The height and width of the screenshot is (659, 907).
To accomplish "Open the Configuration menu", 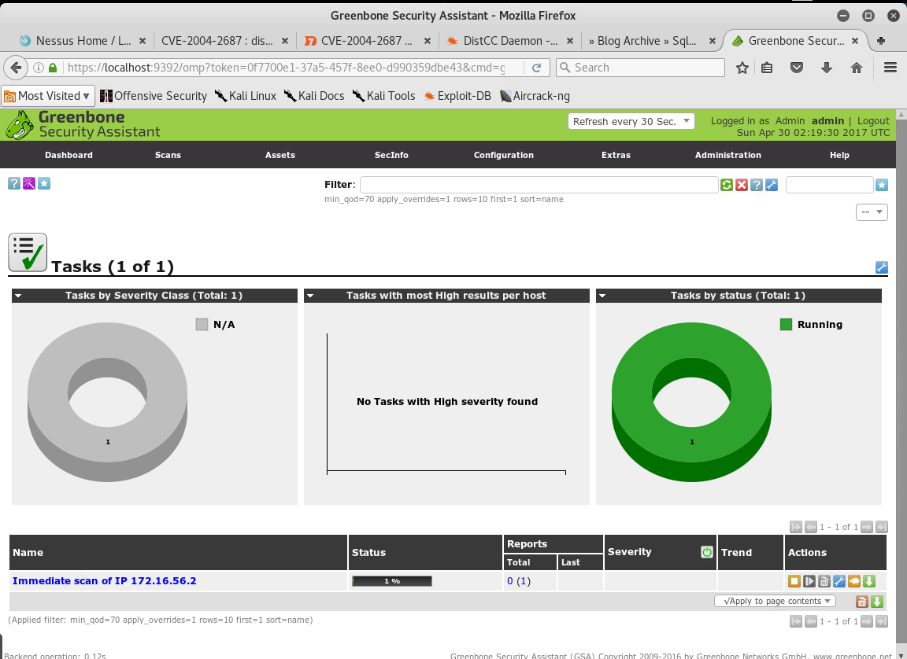I will (x=504, y=155).
